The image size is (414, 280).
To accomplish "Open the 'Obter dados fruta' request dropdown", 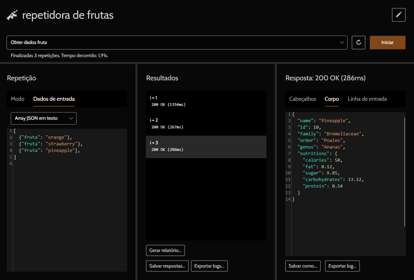I will click(177, 43).
